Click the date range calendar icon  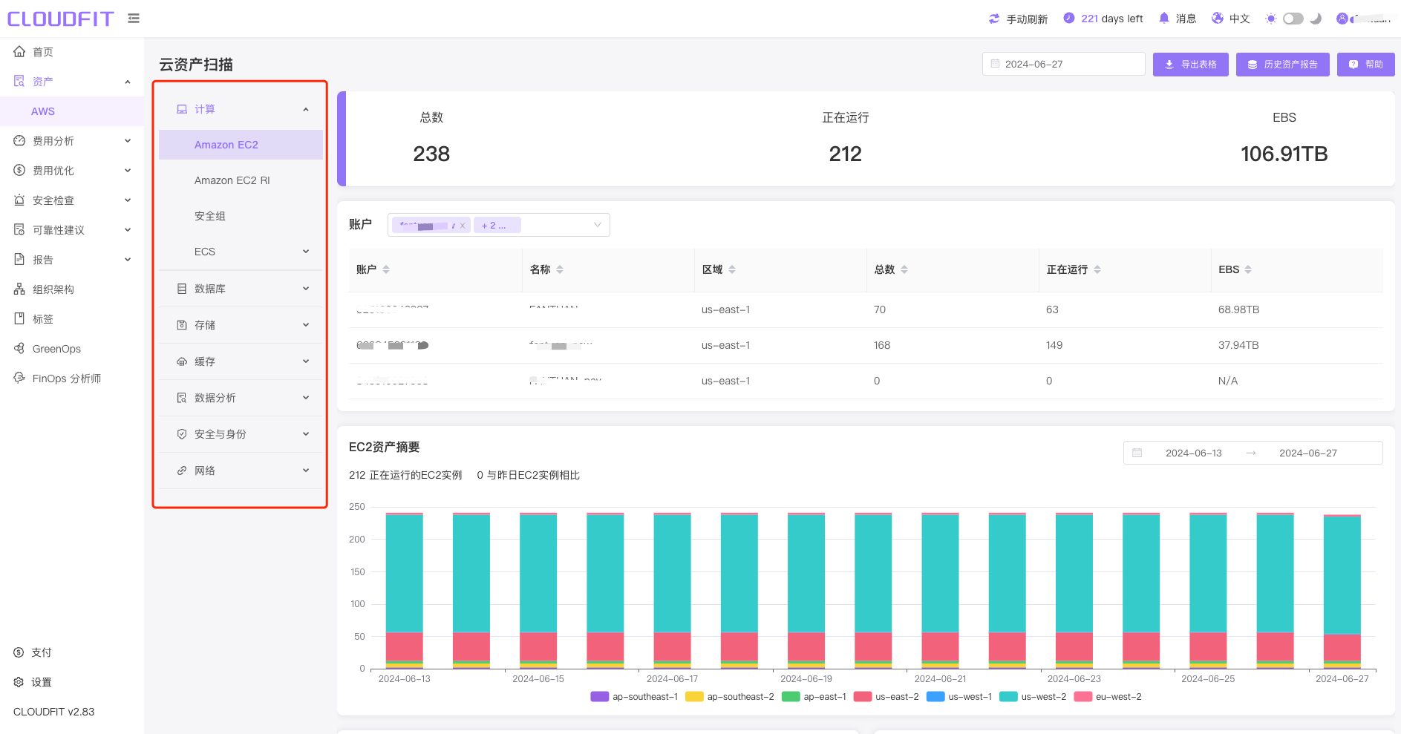tap(1137, 453)
